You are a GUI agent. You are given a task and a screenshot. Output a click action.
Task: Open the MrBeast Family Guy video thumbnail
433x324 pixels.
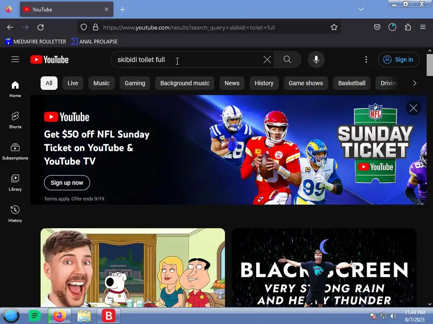(x=132, y=267)
